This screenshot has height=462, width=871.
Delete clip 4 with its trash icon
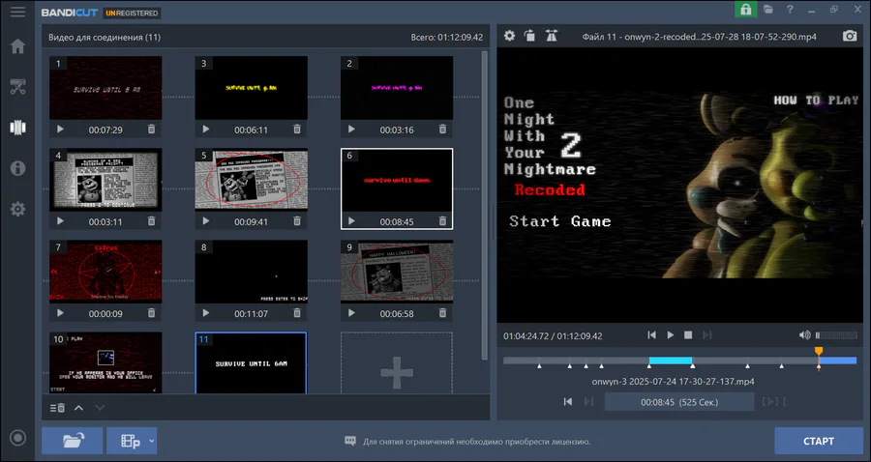pyautogui.click(x=151, y=220)
